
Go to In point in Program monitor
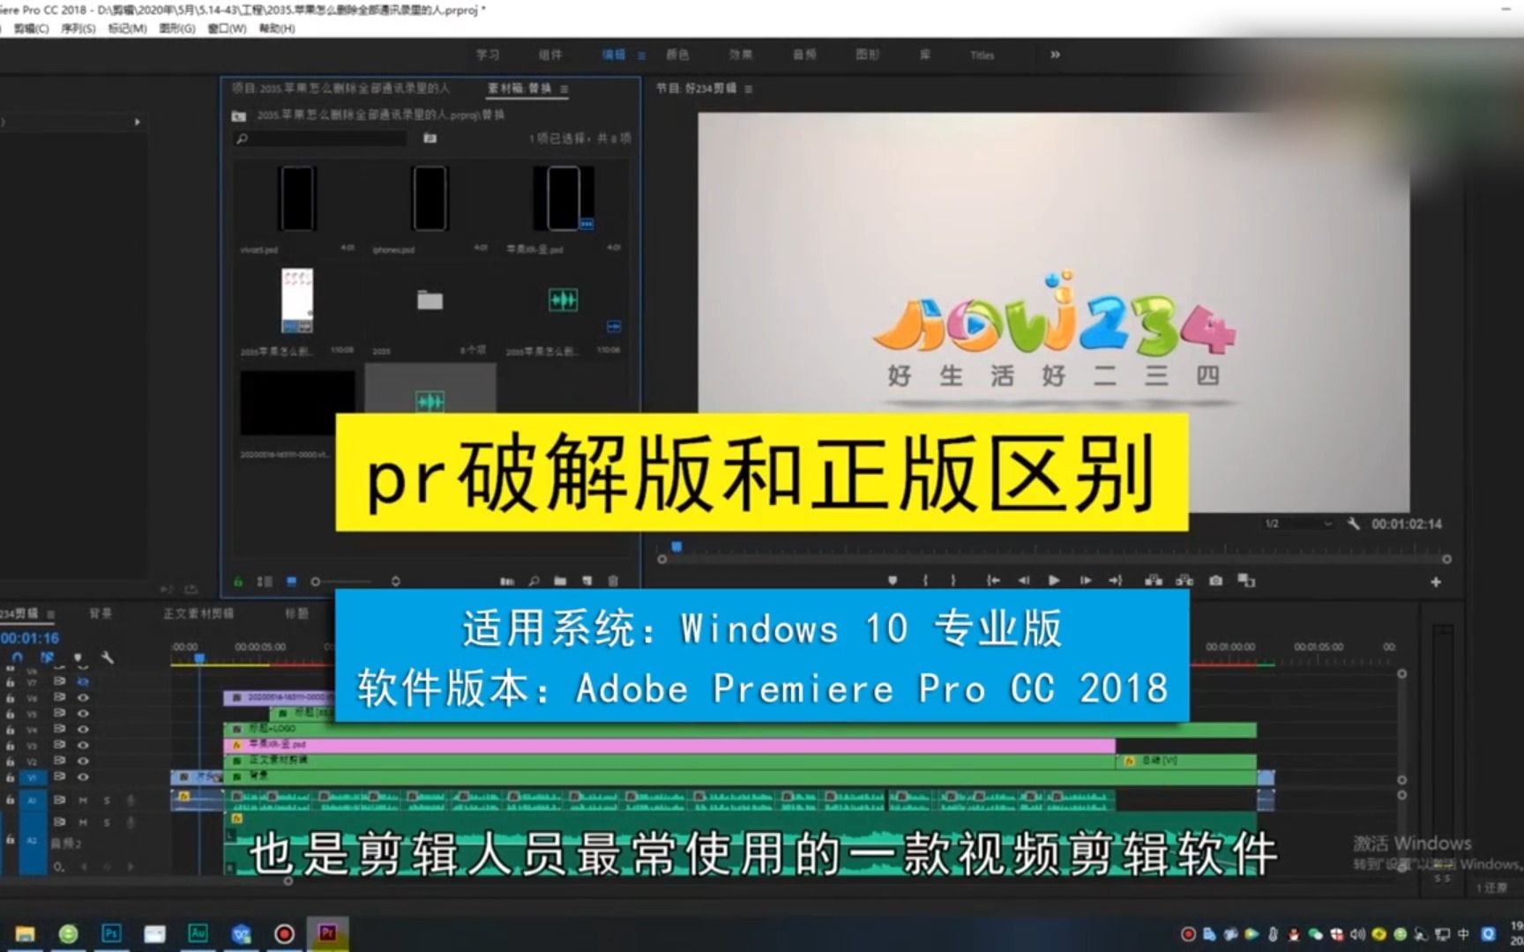[993, 580]
